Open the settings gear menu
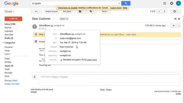 point(175,11)
